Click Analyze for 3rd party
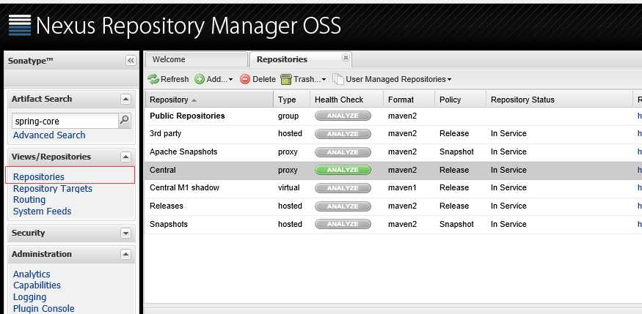The height and width of the screenshot is (314, 642). 343,134
